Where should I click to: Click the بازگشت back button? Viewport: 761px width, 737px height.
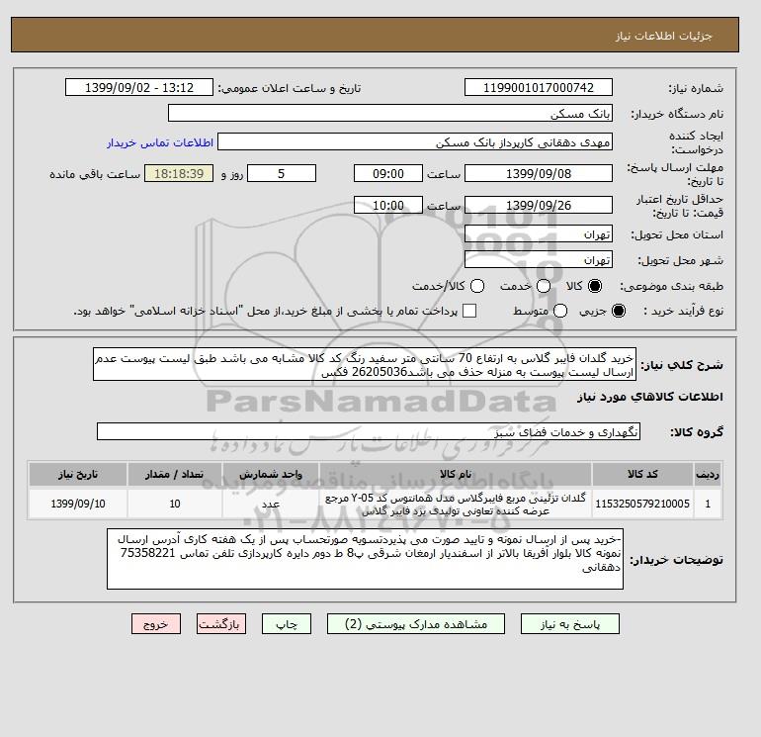(x=221, y=624)
